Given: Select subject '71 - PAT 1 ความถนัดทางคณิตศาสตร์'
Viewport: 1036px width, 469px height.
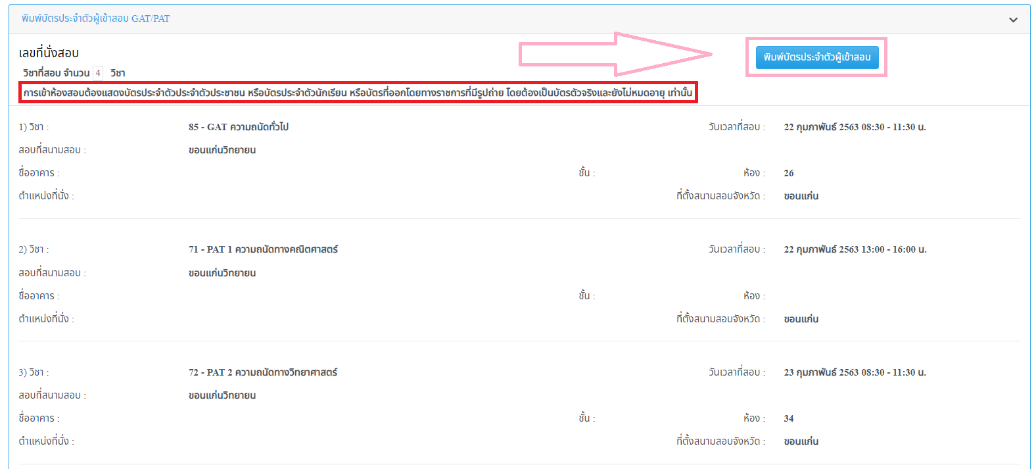Looking at the screenshot, I should click(x=263, y=249).
